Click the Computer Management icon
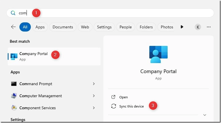221x123 pixels. 14,96
